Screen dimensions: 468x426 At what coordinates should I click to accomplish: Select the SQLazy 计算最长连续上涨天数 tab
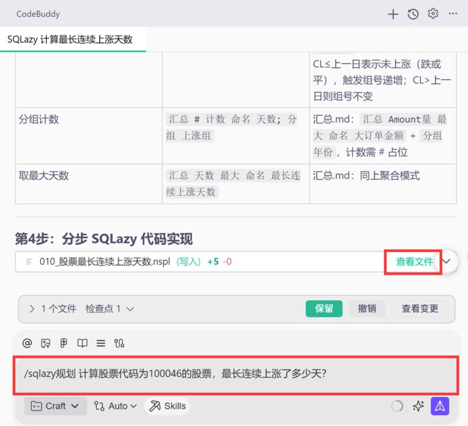[x=70, y=40]
